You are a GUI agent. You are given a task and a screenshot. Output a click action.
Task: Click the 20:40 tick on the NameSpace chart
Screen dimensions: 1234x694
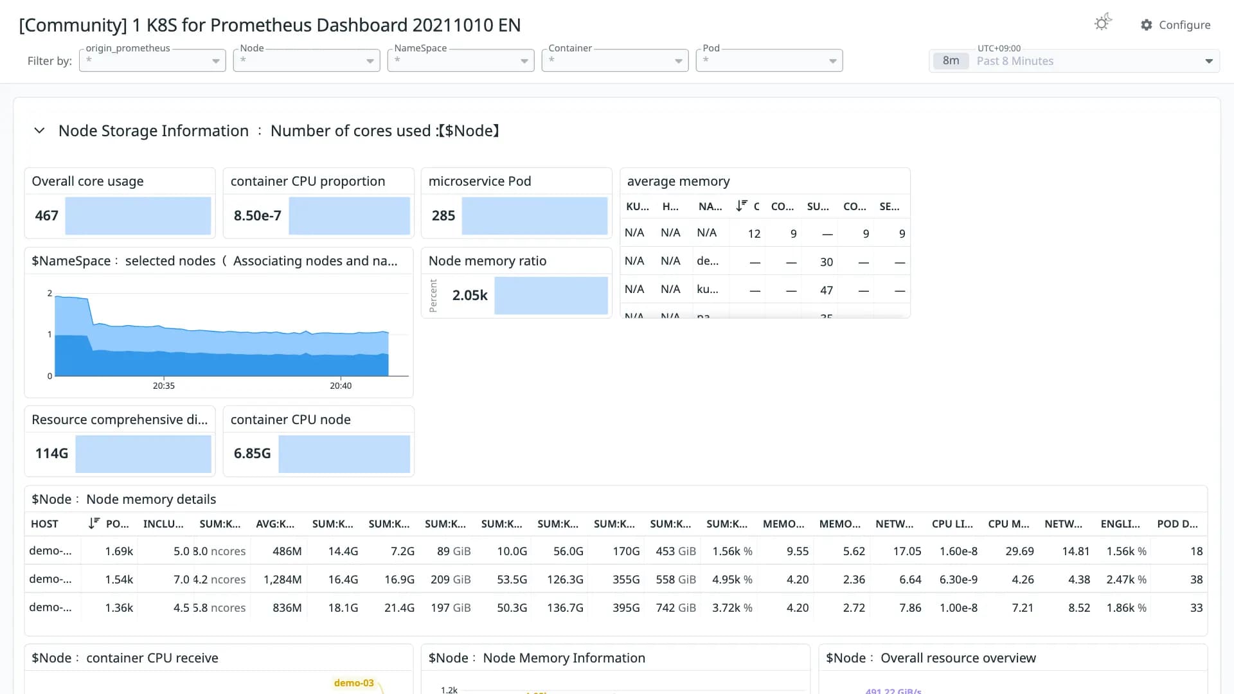pyautogui.click(x=341, y=386)
